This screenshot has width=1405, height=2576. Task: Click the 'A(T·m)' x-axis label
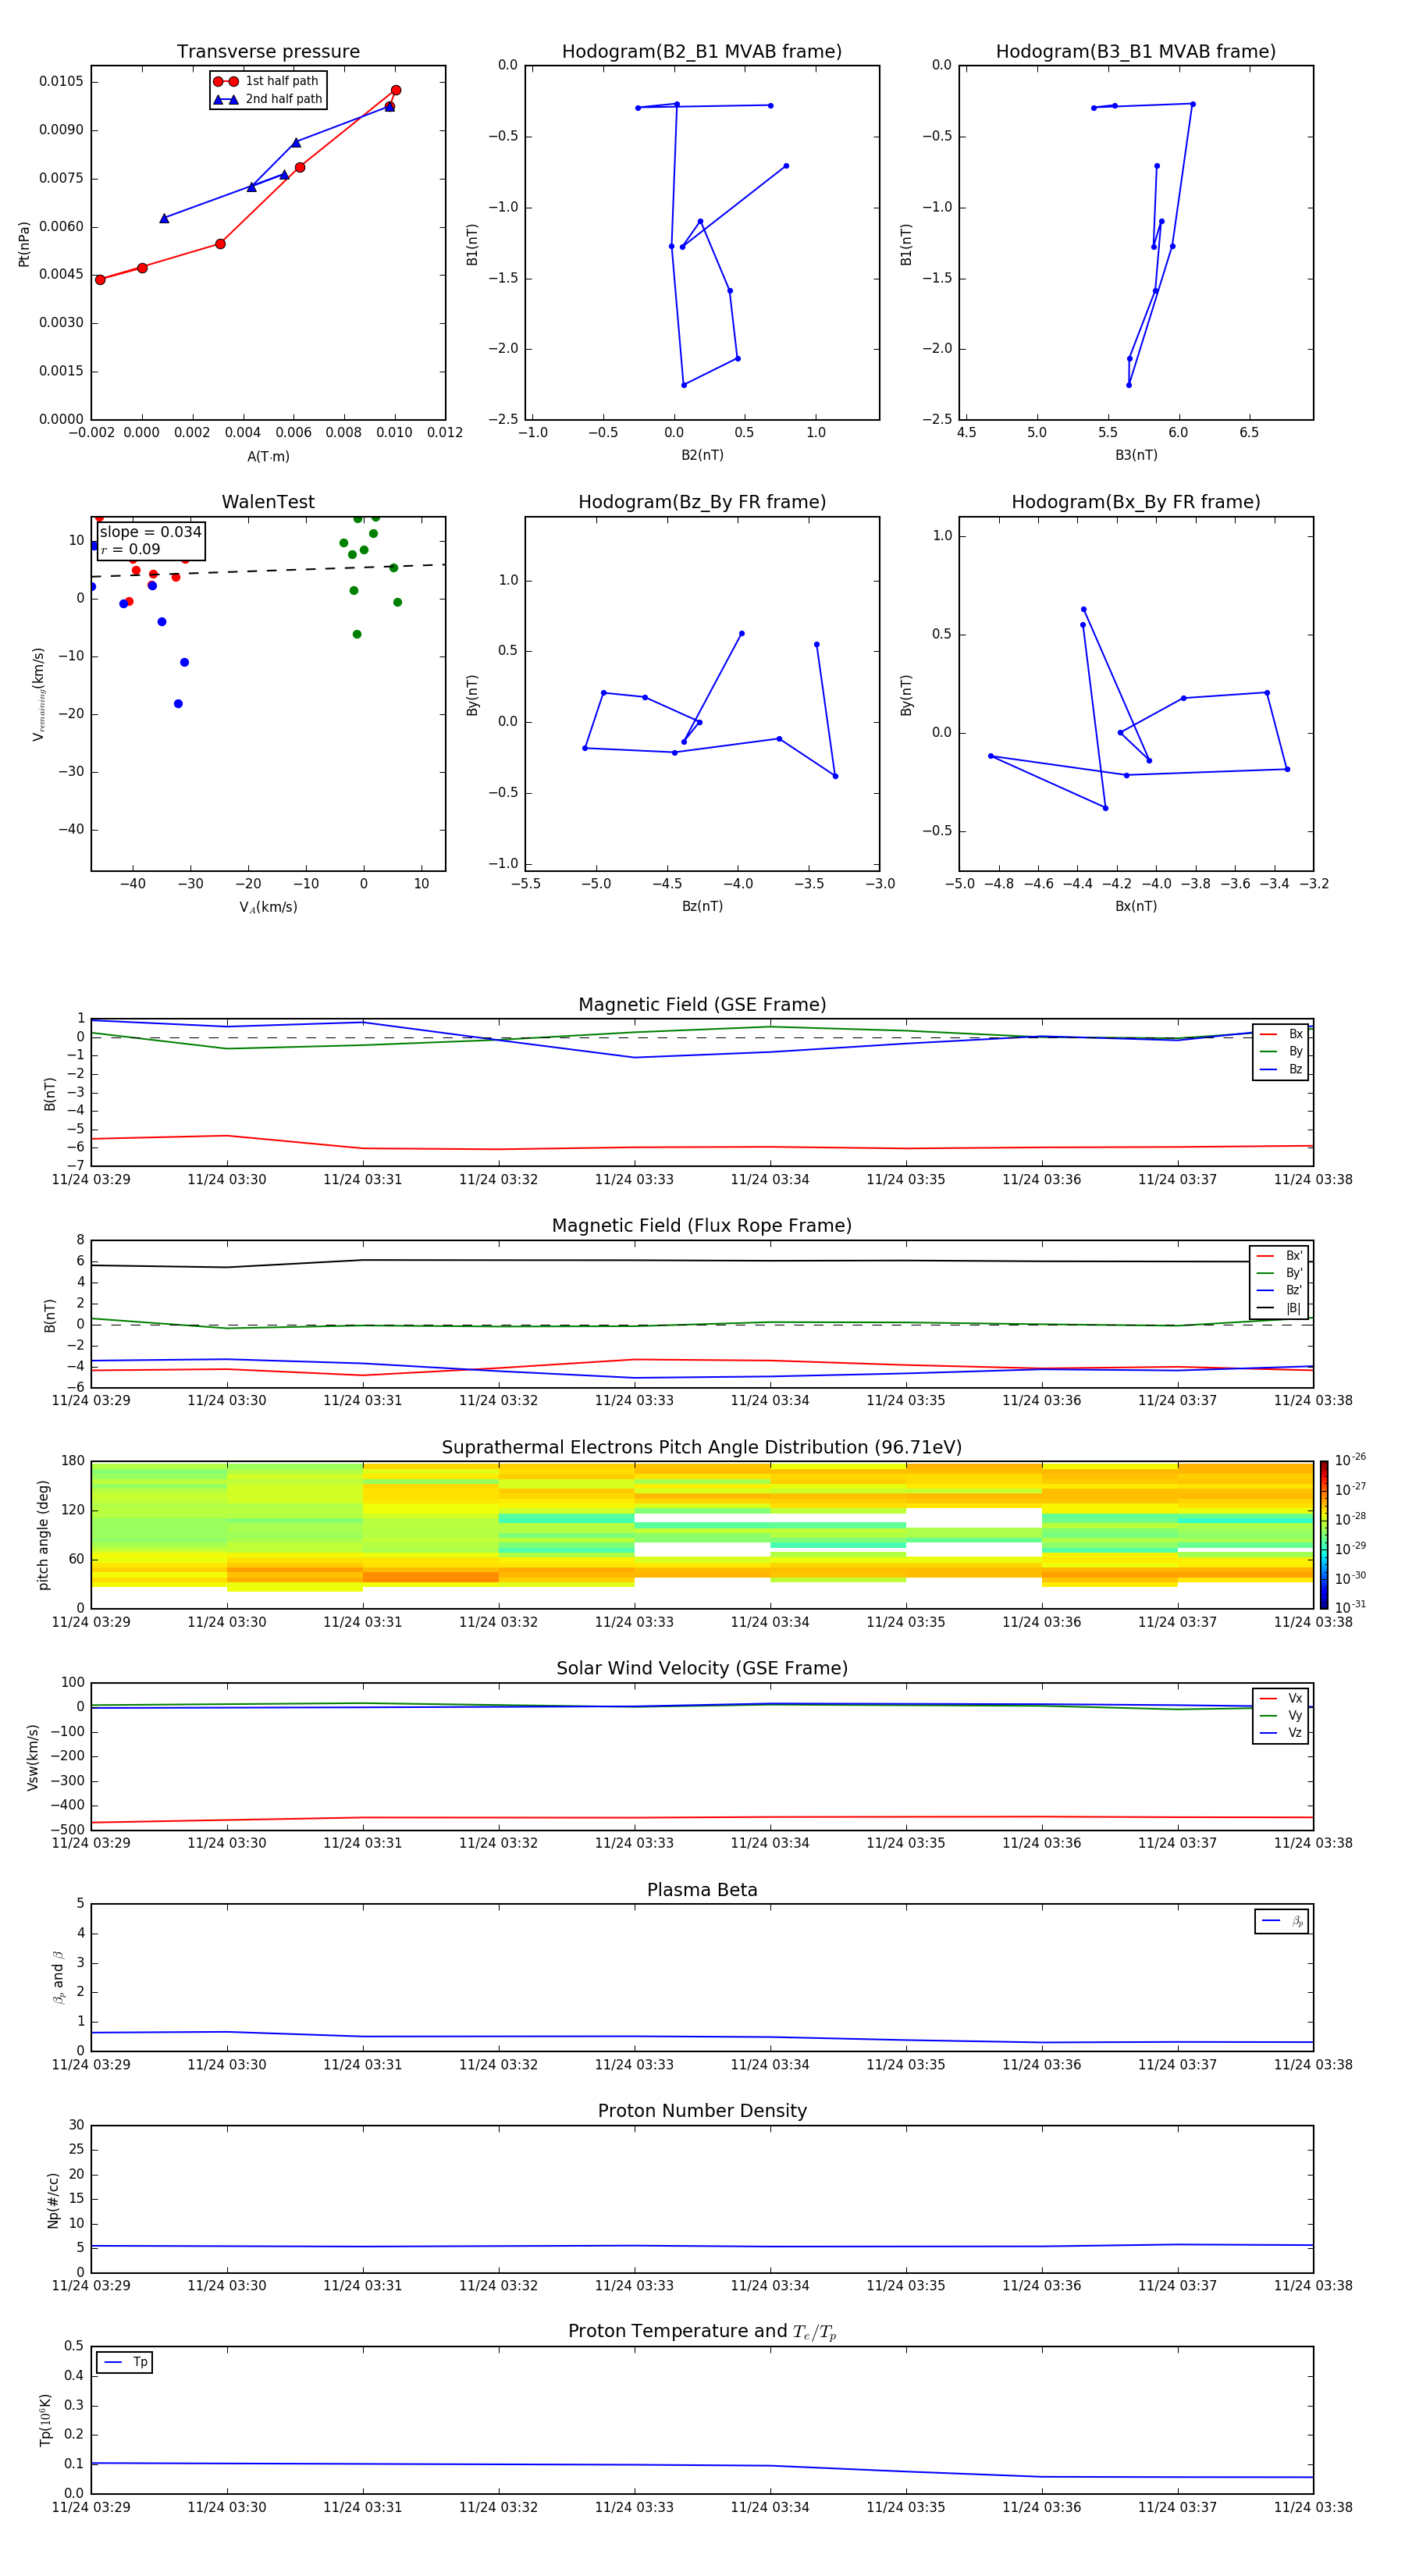(x=268, y=457)
